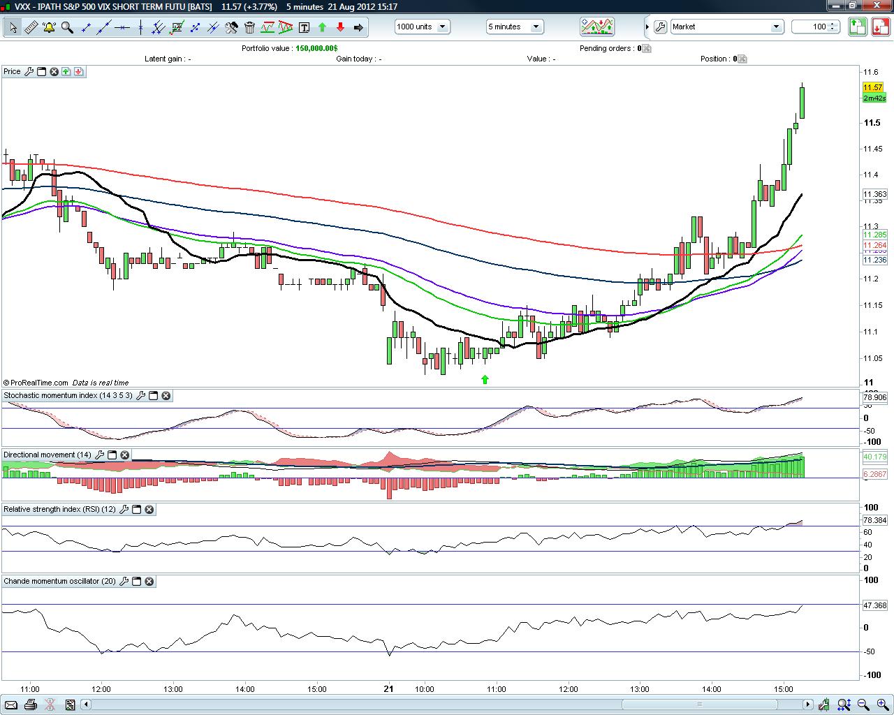The width and height of the screenshot is (894, 715).
Task: Maximize the Stochastic momentum index panel
Action: [x=153, y=396]
